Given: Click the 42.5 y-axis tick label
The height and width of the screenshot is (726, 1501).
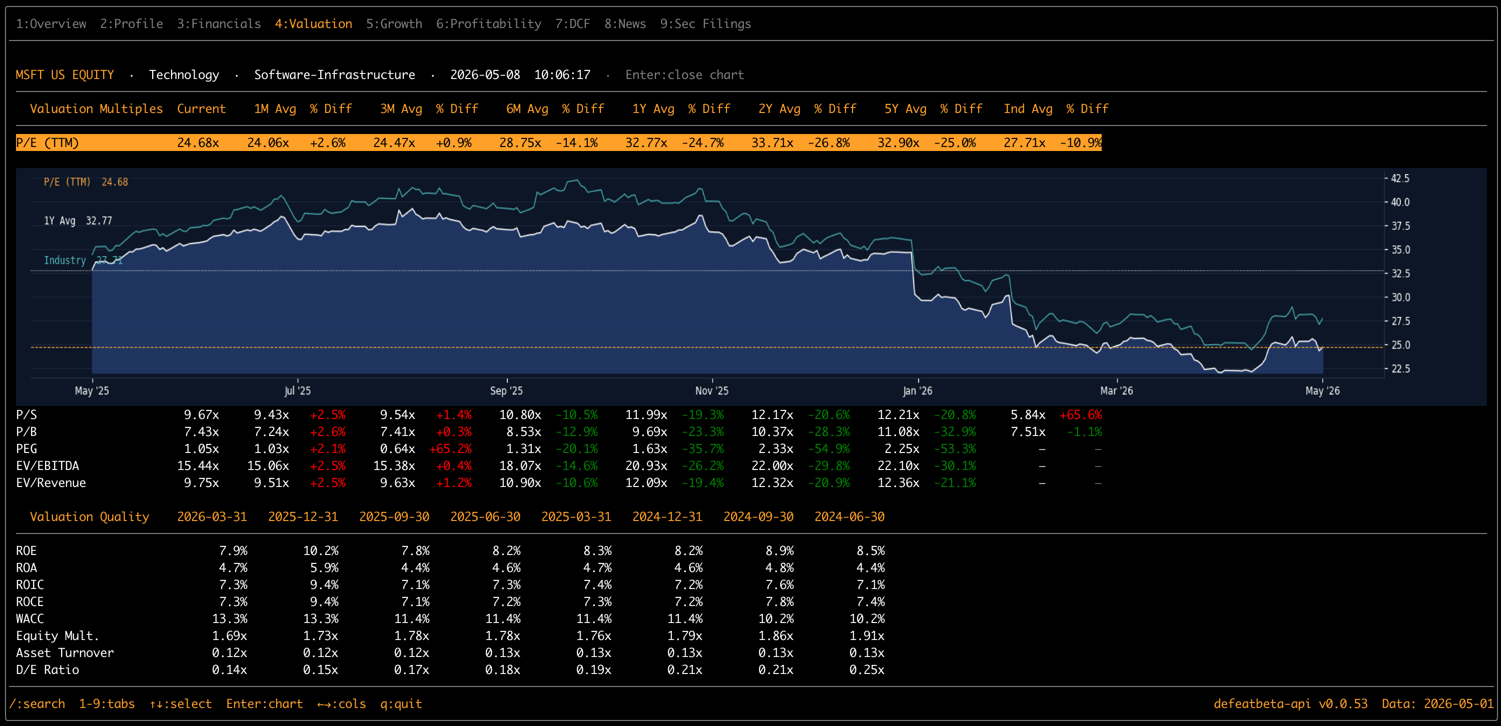Looking at the screenshot, I should [x=1400, y=178].
